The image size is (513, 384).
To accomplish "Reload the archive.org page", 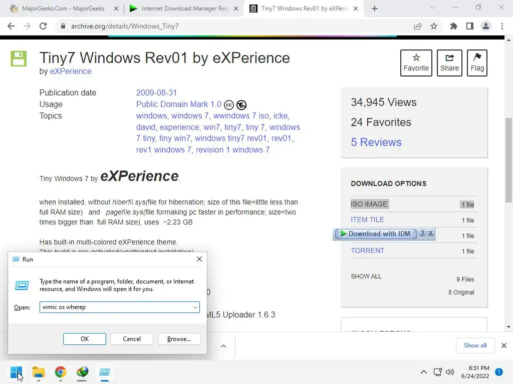I will [43, 26].
